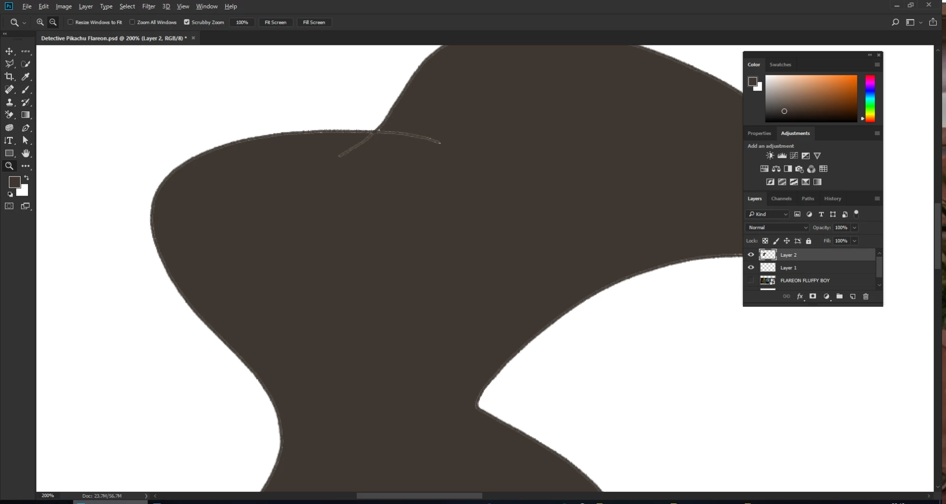Open the share icon in top right
Viewport: 946px width, 504px height.
pyautogui.click(x=933, y=22)
